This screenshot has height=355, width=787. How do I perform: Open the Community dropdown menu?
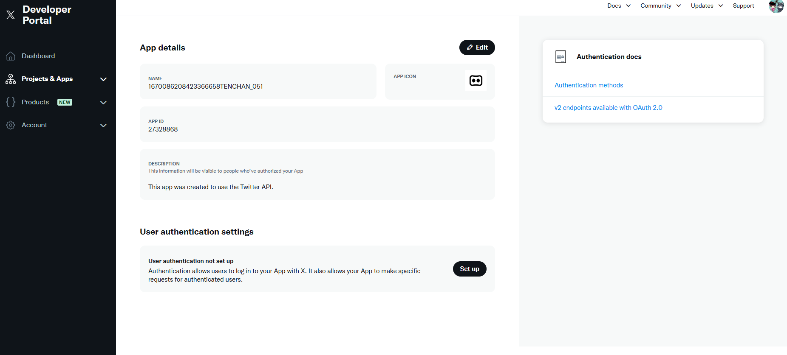pos(660,6)
